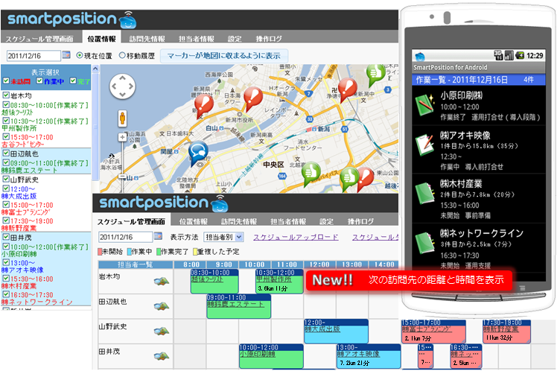Viewport: 560px width, 371px height.
Task: Uncheck 岩木均 checkbox in left list
Action: click(6, 95)
